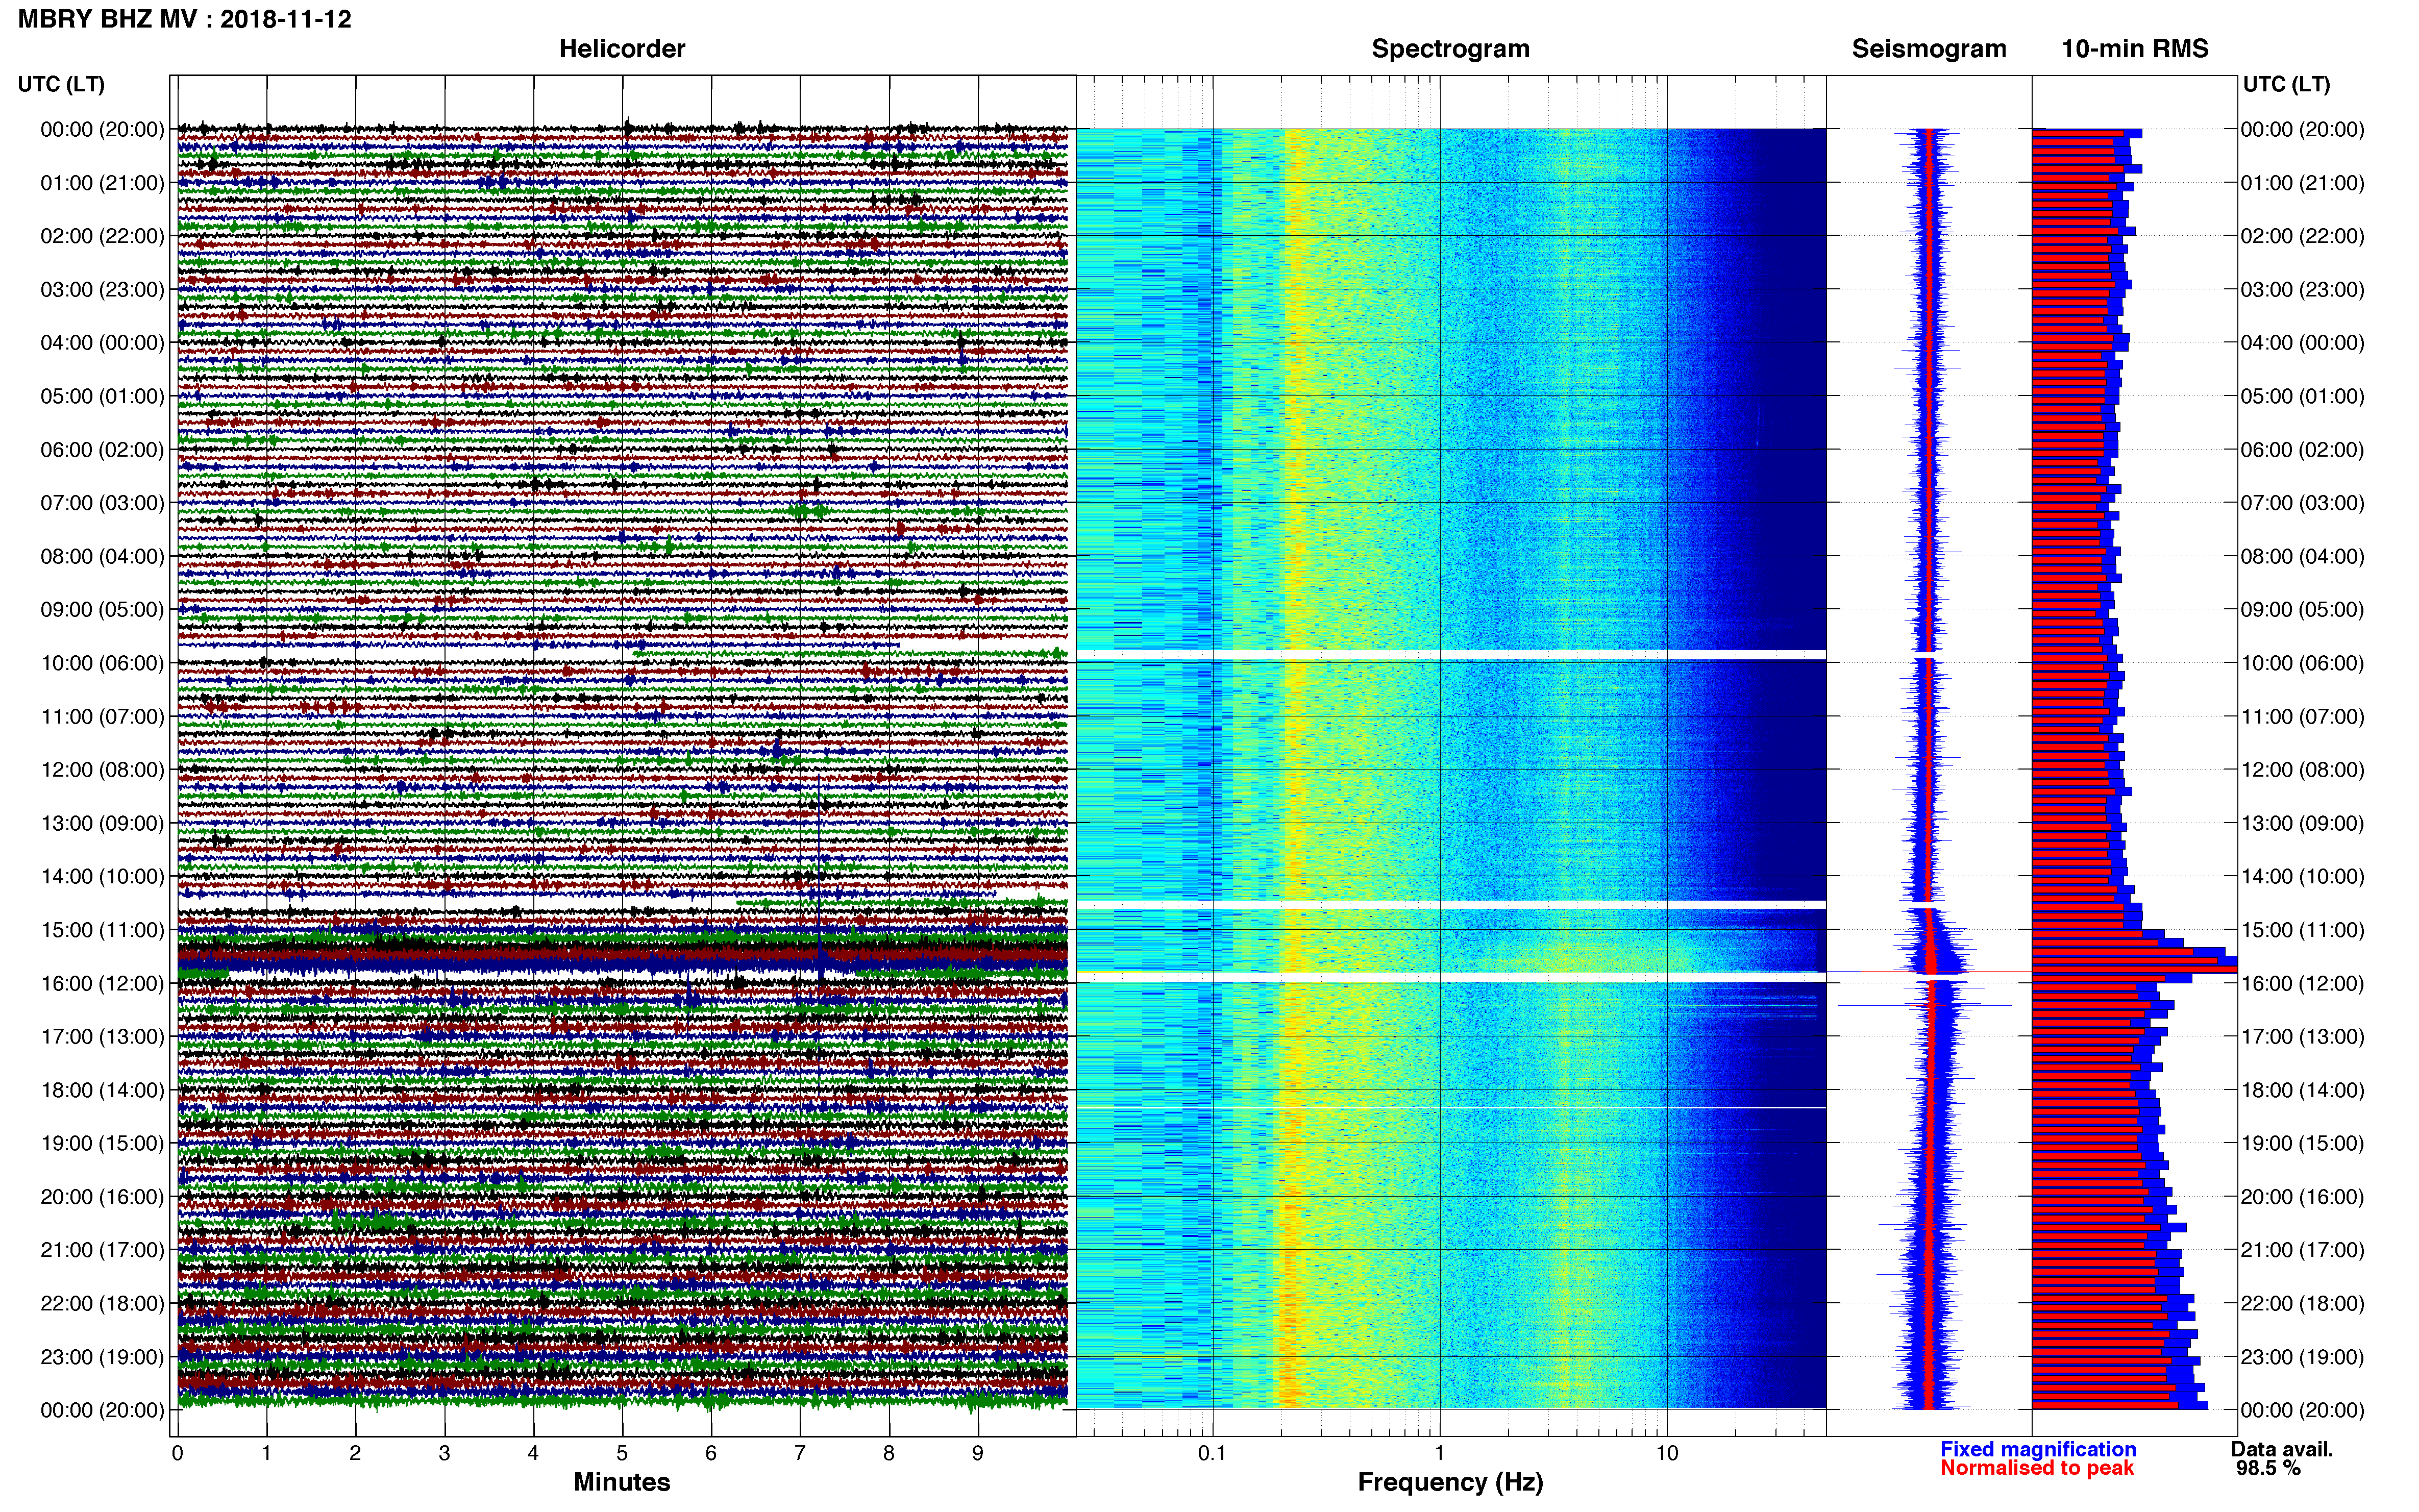The width and height of the screenshot is (2419, 1512).
Task: Click left time label '19:00 (15:00)'
Action: click(102, 1144)
